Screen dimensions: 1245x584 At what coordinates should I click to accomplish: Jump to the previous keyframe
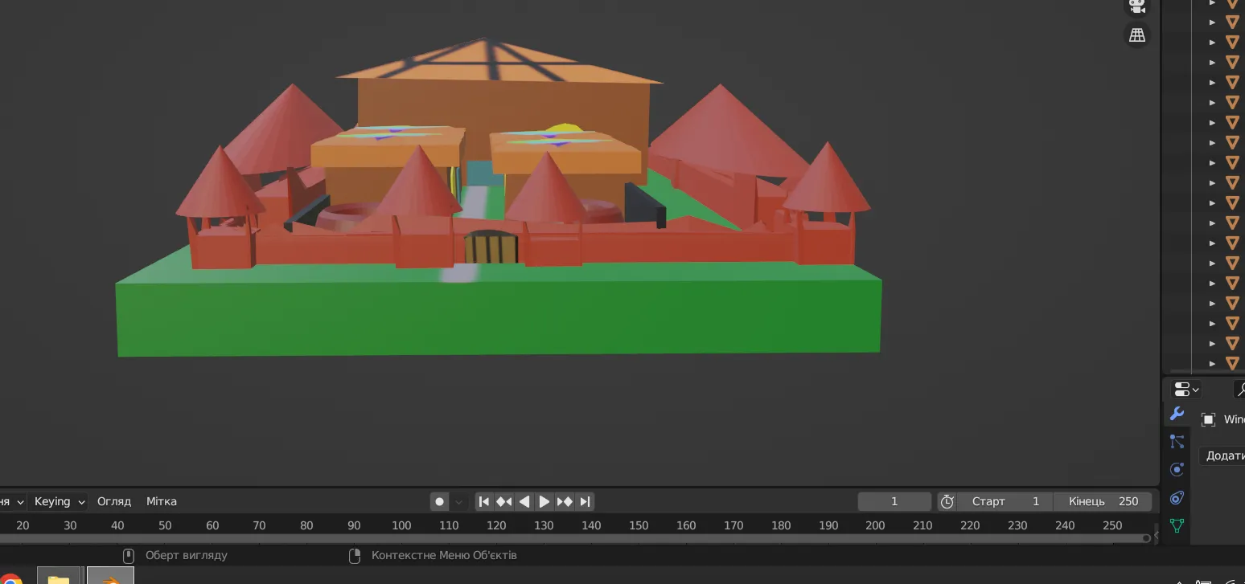[503, 501]
